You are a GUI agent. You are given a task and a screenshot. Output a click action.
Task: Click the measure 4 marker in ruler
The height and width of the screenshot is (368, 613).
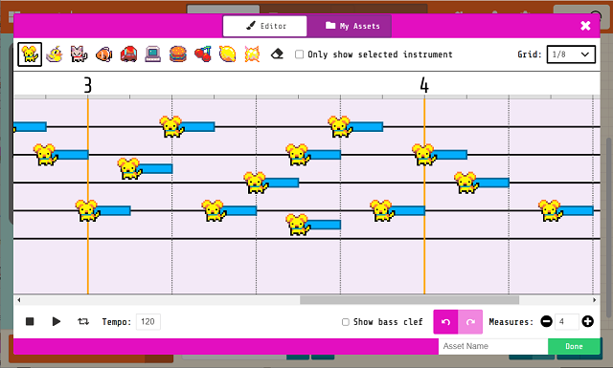tap(424, 85)
